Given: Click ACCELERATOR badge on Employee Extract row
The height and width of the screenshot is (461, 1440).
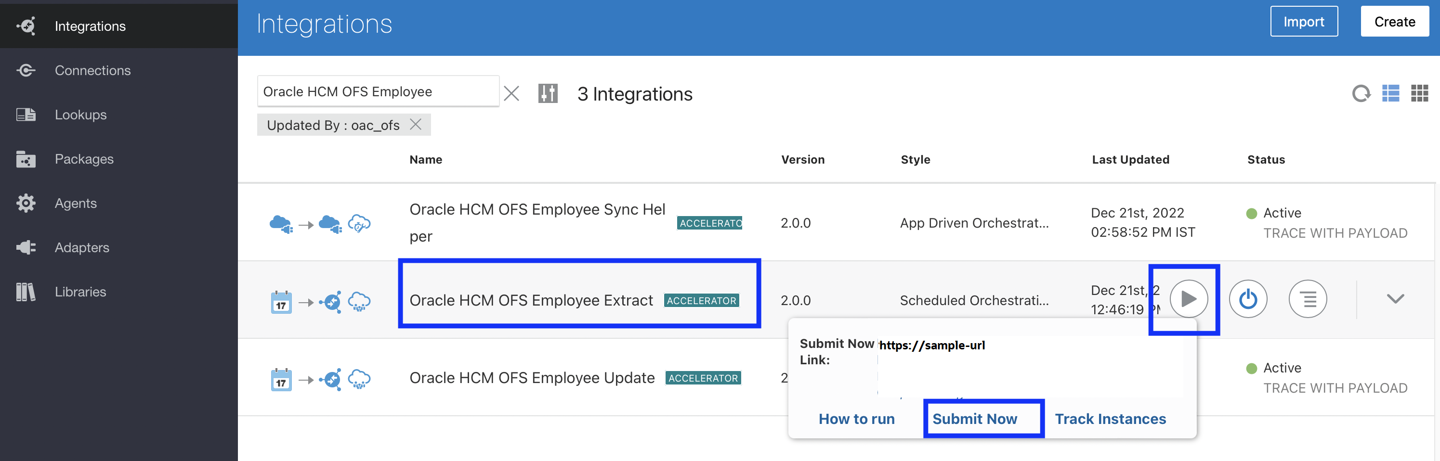Looking at the screenshot, I should click(702, 301).
